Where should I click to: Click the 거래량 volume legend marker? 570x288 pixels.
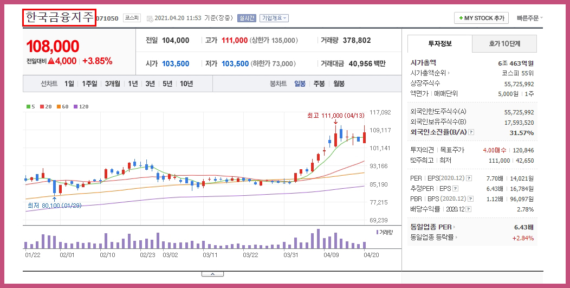coord(384,232)
